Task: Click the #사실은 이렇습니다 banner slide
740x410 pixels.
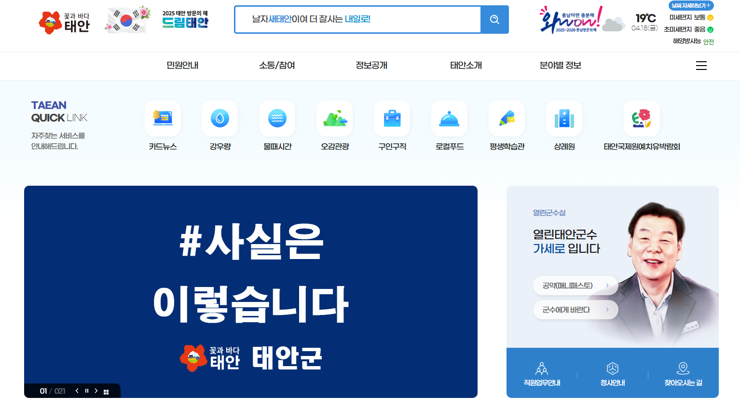Action: 251,292
